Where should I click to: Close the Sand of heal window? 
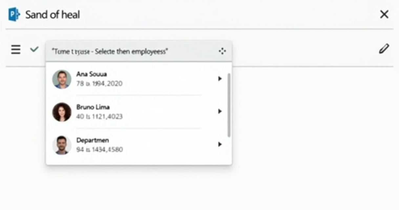(x=384, y=14)
